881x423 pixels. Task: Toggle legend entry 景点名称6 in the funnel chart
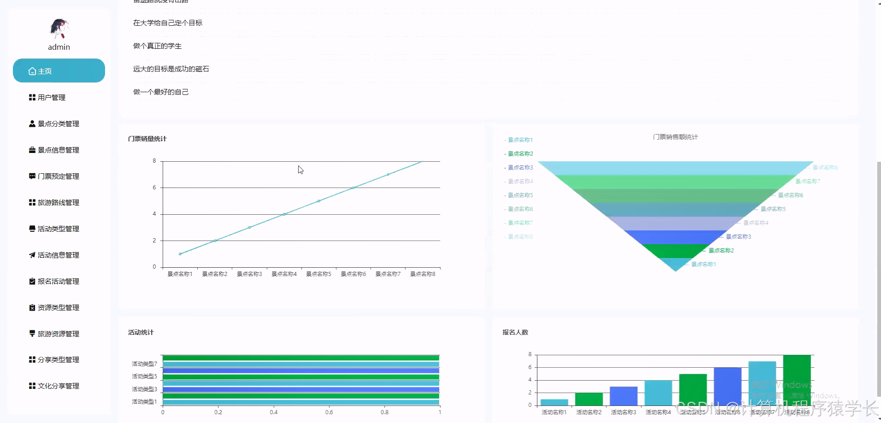pyautogui.click(x=519, y=209)
